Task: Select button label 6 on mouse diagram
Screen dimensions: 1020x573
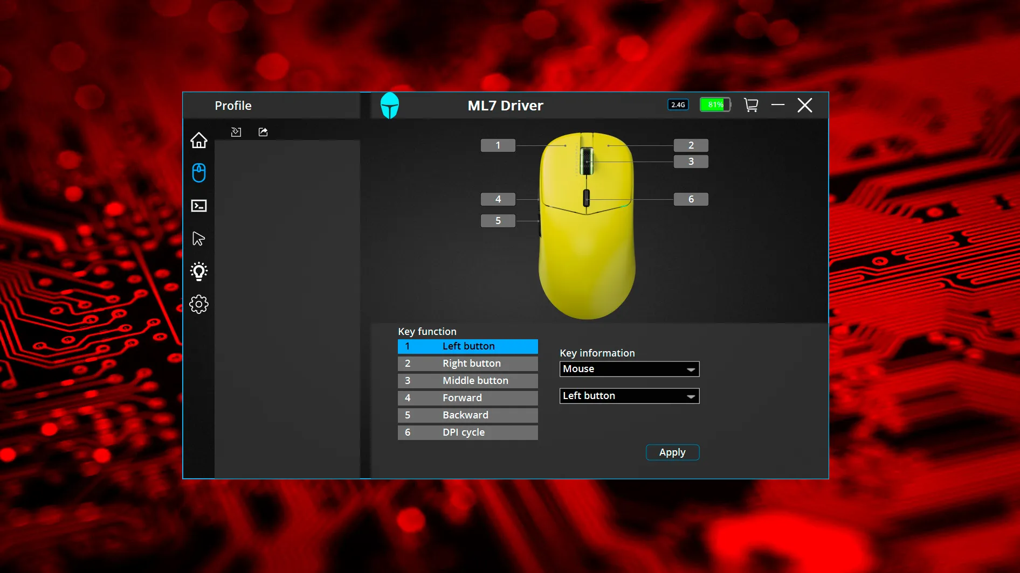Action: 691,199
